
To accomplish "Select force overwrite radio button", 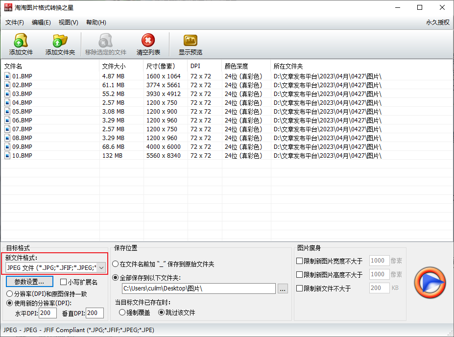I will 122,313.
